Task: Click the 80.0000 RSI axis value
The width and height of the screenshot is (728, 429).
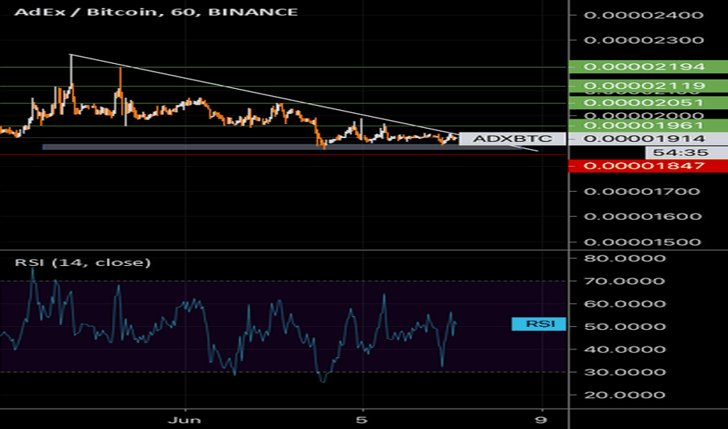Action: click(624, 258)
